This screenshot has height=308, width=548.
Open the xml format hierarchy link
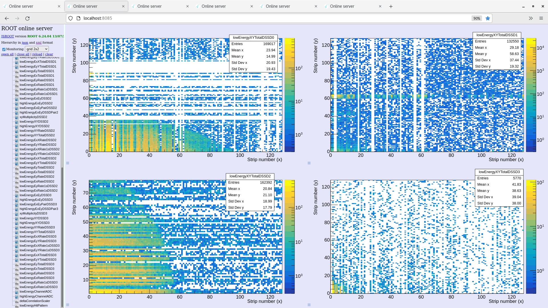[39, 42]
